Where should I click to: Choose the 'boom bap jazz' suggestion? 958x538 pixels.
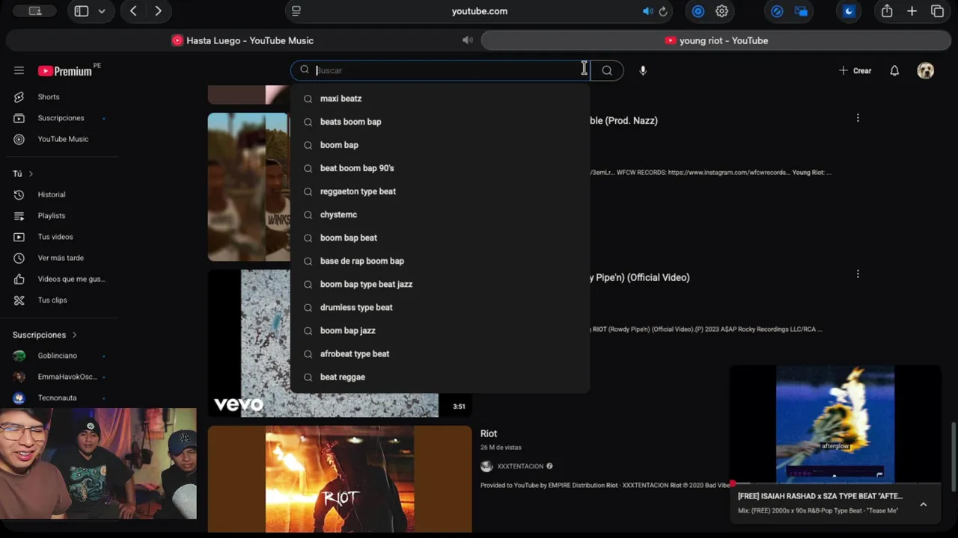tap(440, 330)
